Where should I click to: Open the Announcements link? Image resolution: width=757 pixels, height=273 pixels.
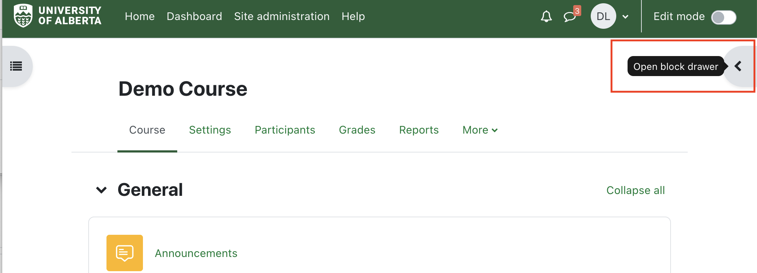point(196,253)
